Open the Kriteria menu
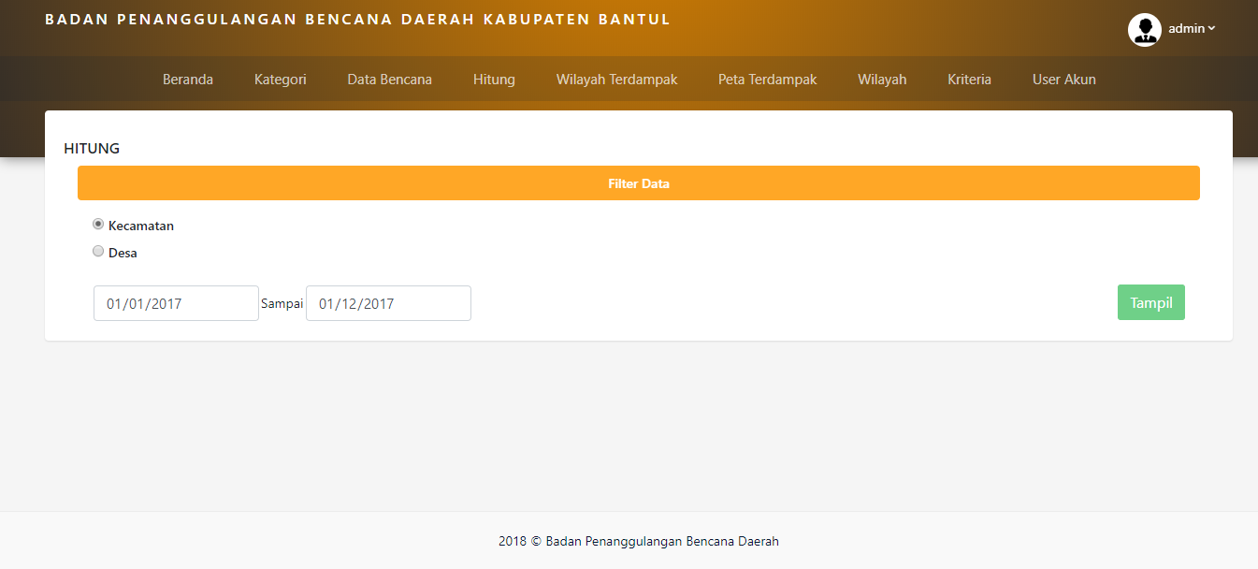1258x569 pixels. [969, 80]
